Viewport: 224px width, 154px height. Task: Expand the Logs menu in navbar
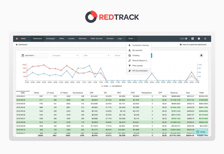(120, 38)
